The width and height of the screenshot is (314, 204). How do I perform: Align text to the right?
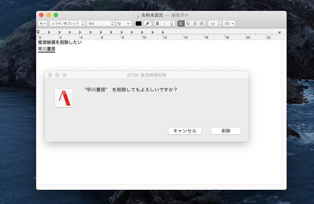pos(195,23)
